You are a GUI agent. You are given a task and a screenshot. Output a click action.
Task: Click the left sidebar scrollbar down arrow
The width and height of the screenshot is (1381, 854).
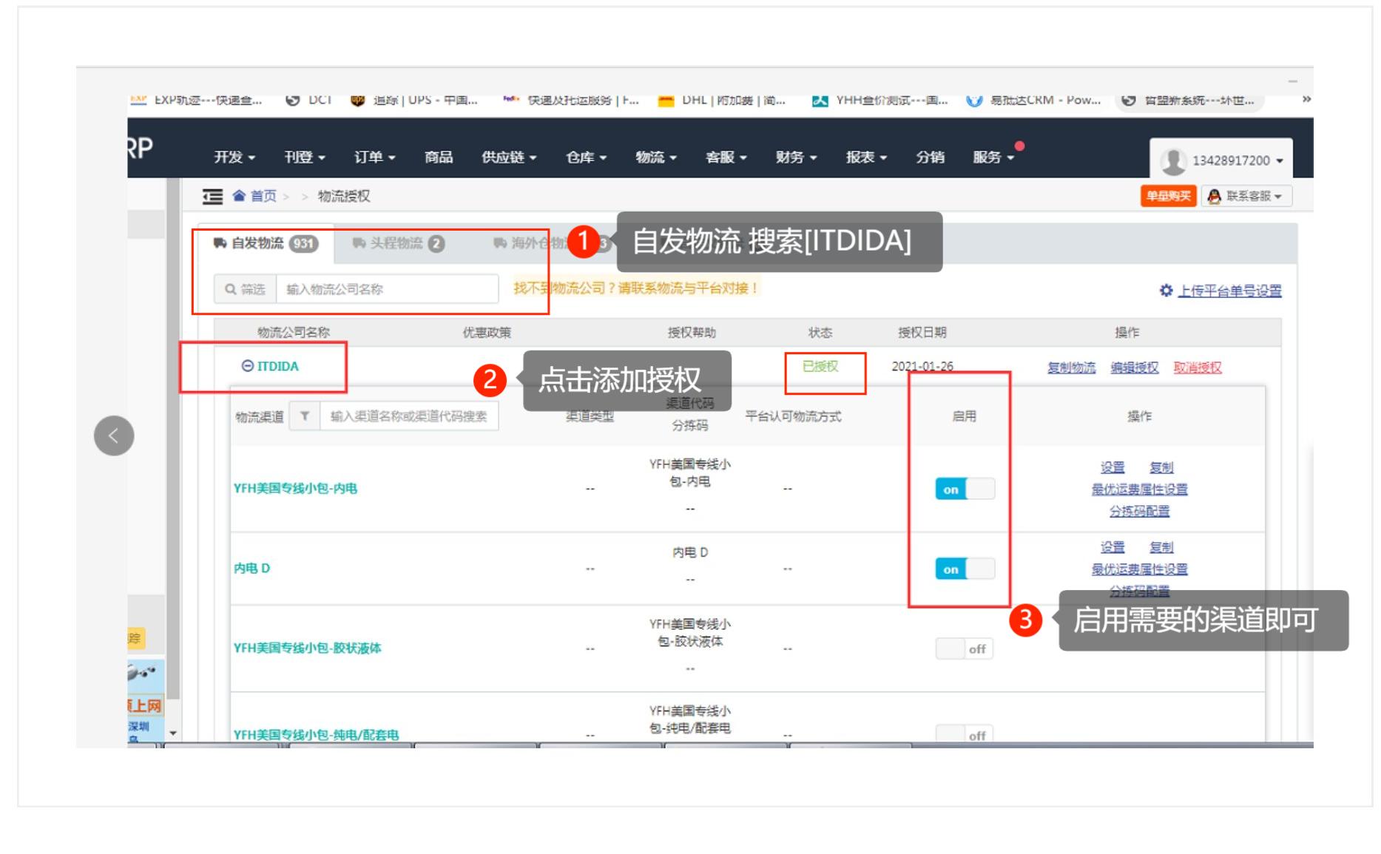[x=173, y=733]
